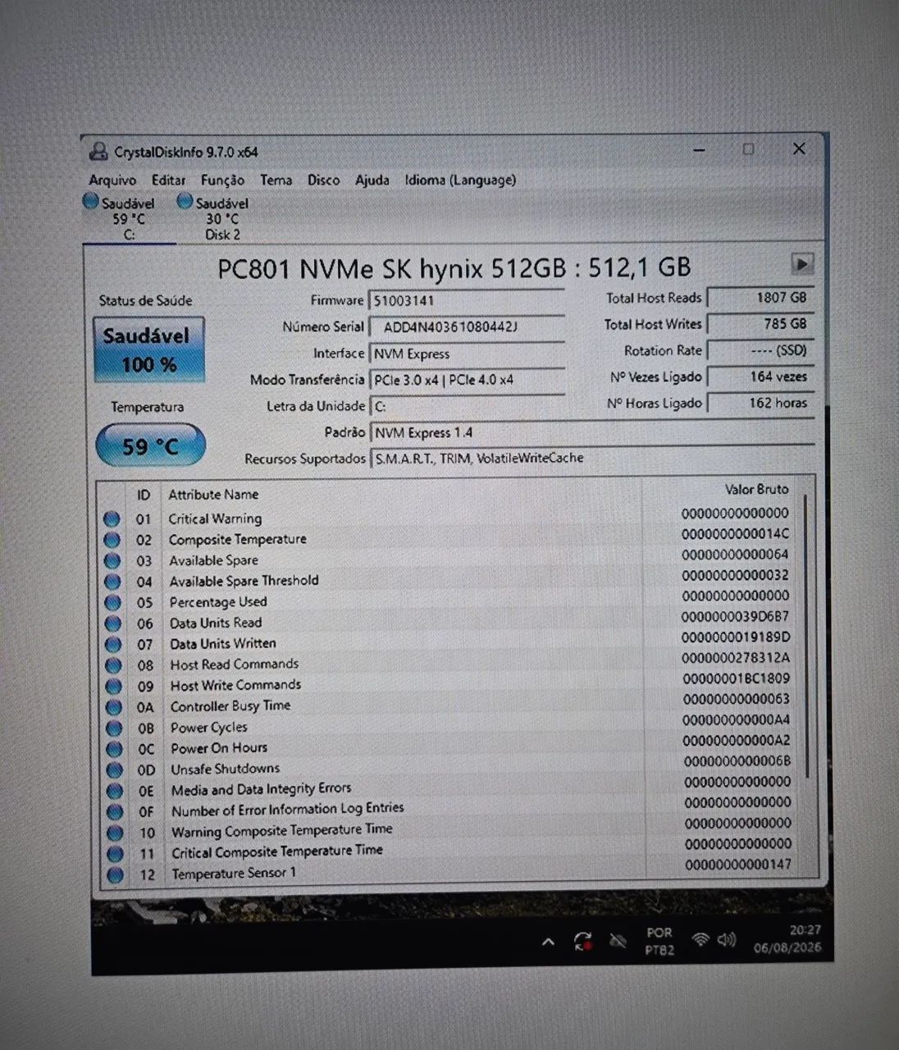Click the status icon for Power On Hours
This screenshot has height=1050, width=899.
[x=114, y=750]
